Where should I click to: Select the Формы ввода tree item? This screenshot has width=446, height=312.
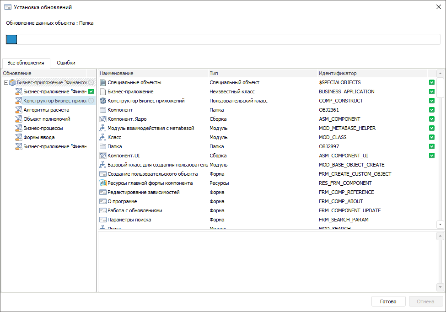click(39, 137)
